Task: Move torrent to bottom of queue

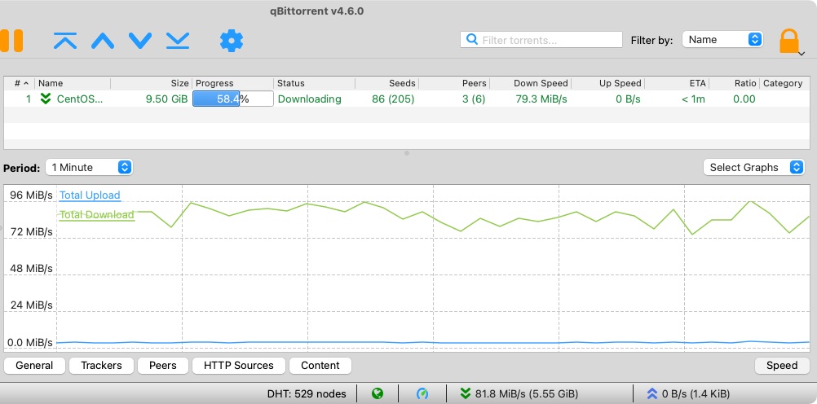Action: (178, 41)
